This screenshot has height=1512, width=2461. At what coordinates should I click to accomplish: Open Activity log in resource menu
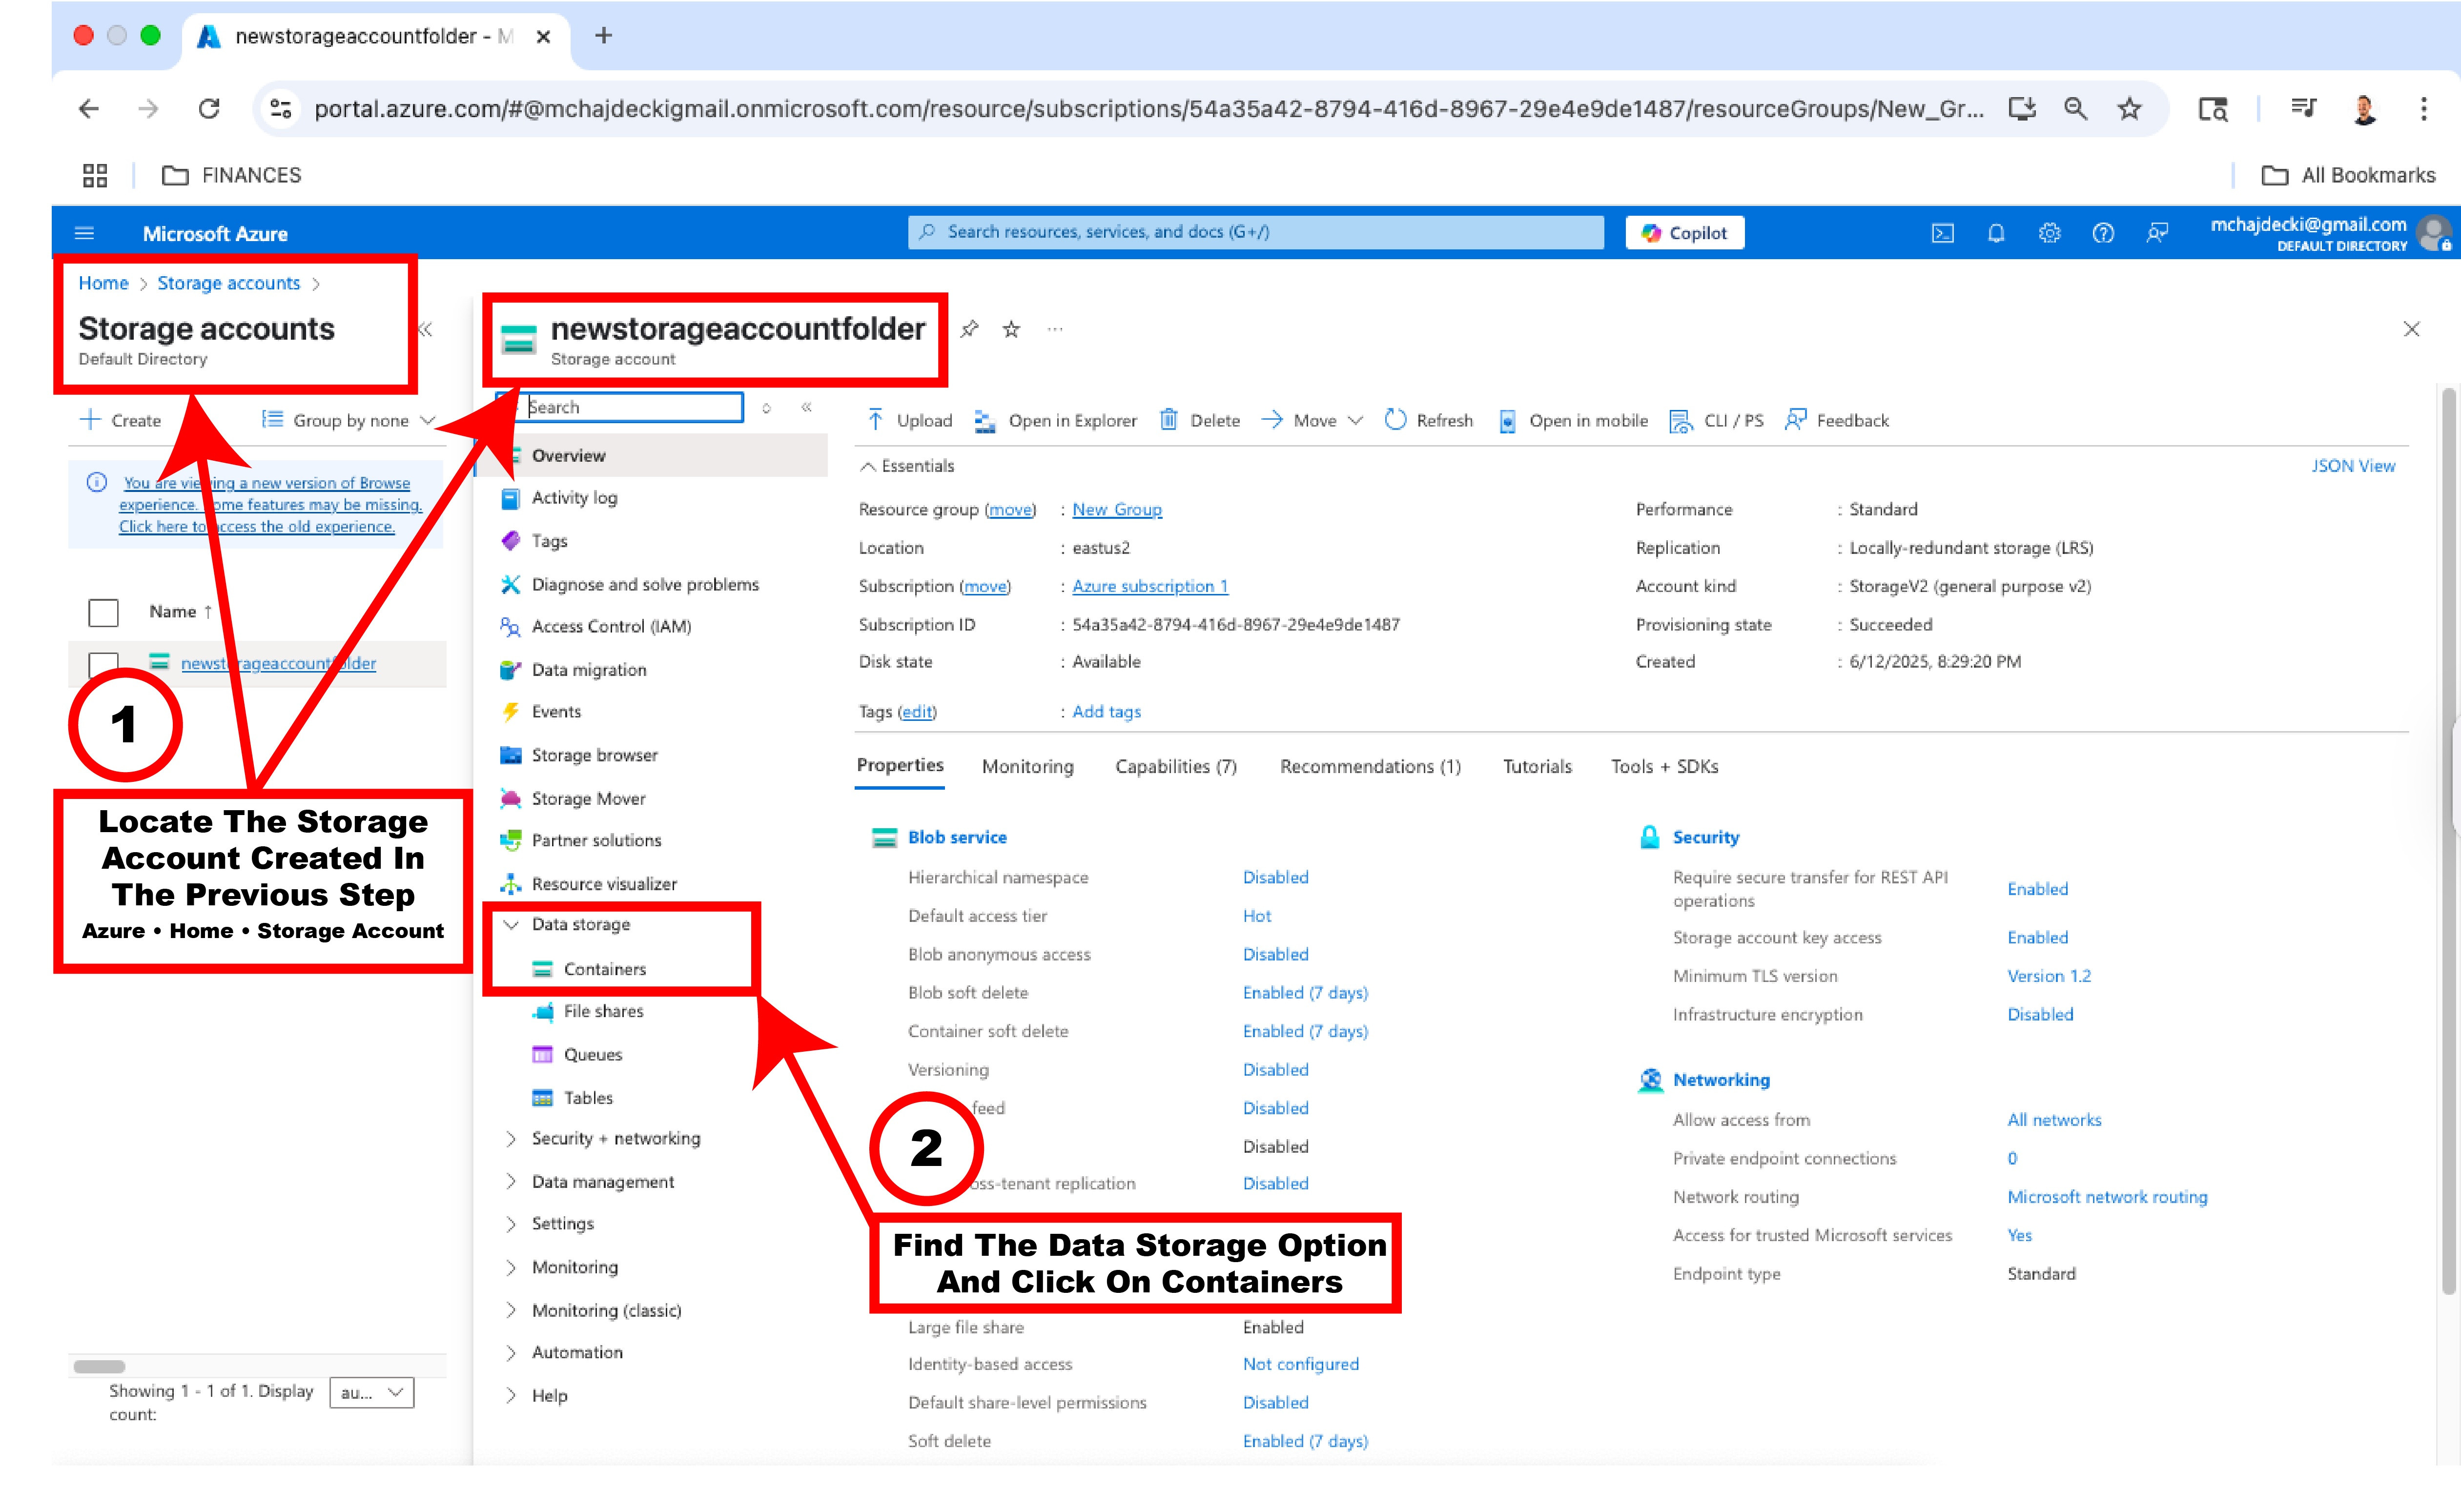574,498
